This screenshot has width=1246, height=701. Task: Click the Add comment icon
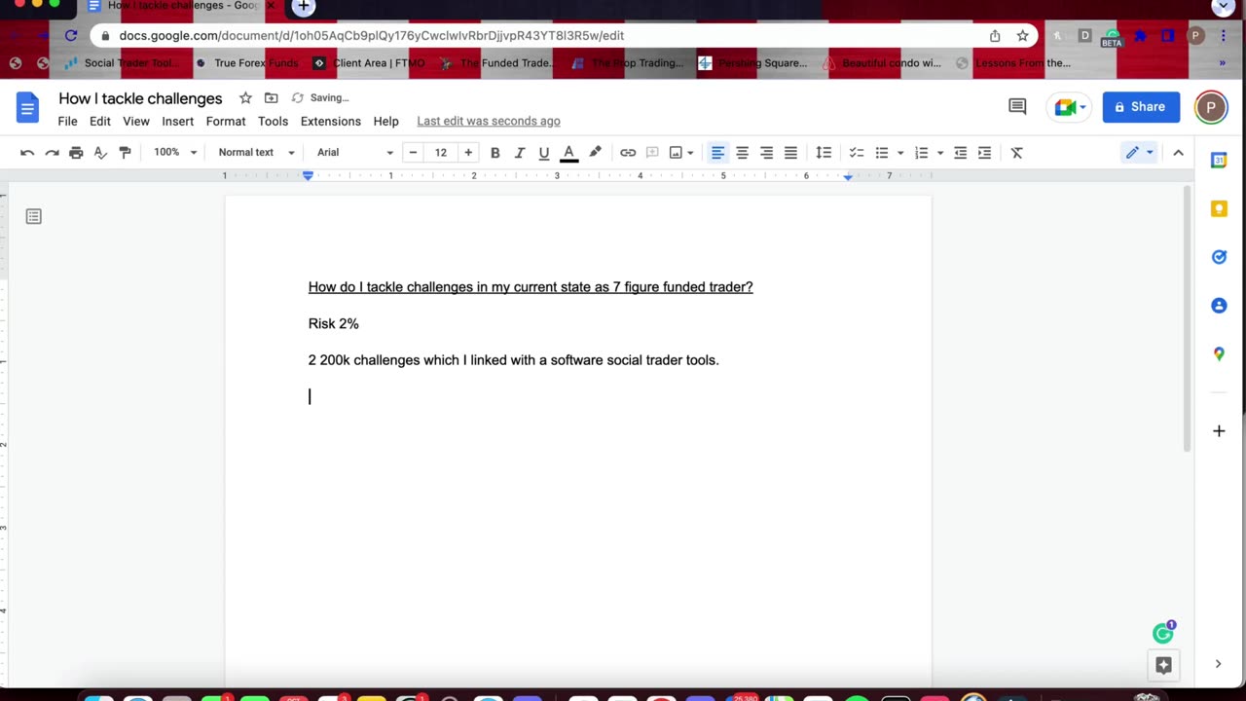click(652, 153)
